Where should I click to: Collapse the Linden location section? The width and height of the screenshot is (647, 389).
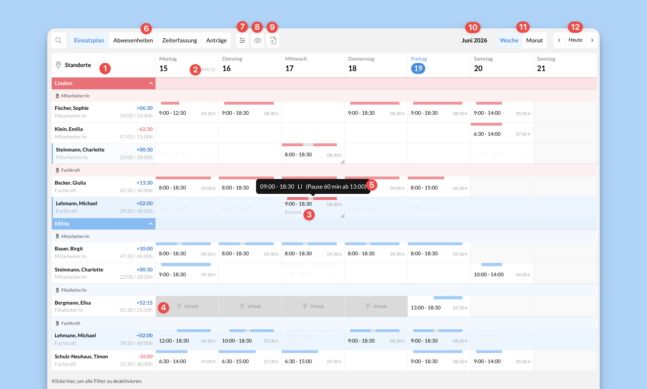point(151,83)
